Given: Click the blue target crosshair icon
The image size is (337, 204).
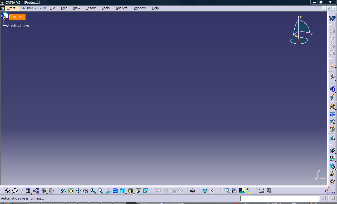Looking at the screenshot, I should pyautogui.click(x=205, y=191).
